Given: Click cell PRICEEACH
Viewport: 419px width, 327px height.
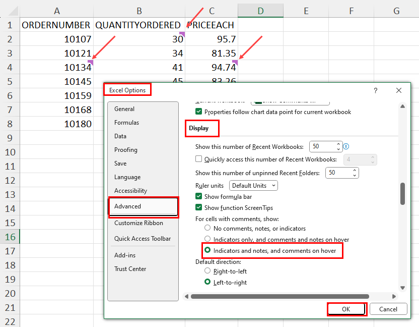Looking at the screenshot, I should (212, 25).
